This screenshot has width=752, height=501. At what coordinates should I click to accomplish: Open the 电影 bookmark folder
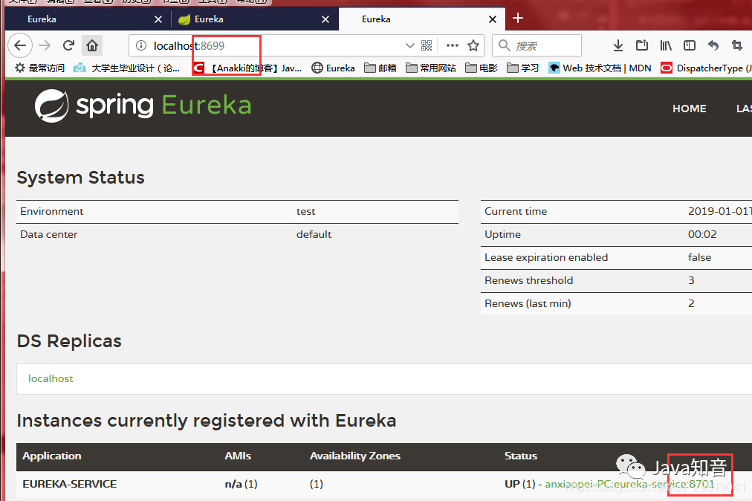[x=482, y=68]
